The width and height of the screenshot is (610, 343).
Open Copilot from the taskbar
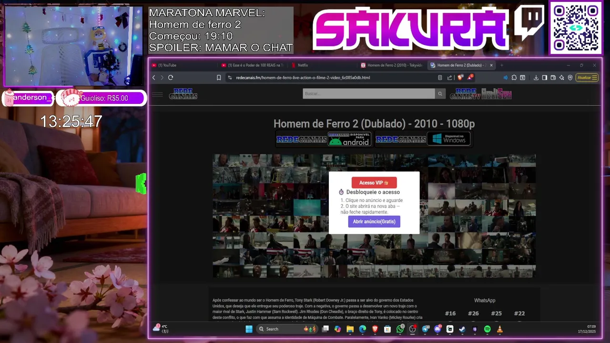point(337,329)
